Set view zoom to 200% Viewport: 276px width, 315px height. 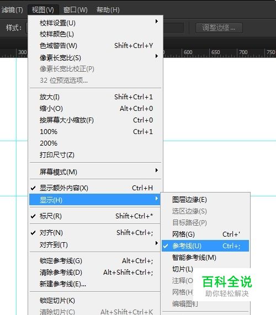pyautogui.click(x=95, y=143)
